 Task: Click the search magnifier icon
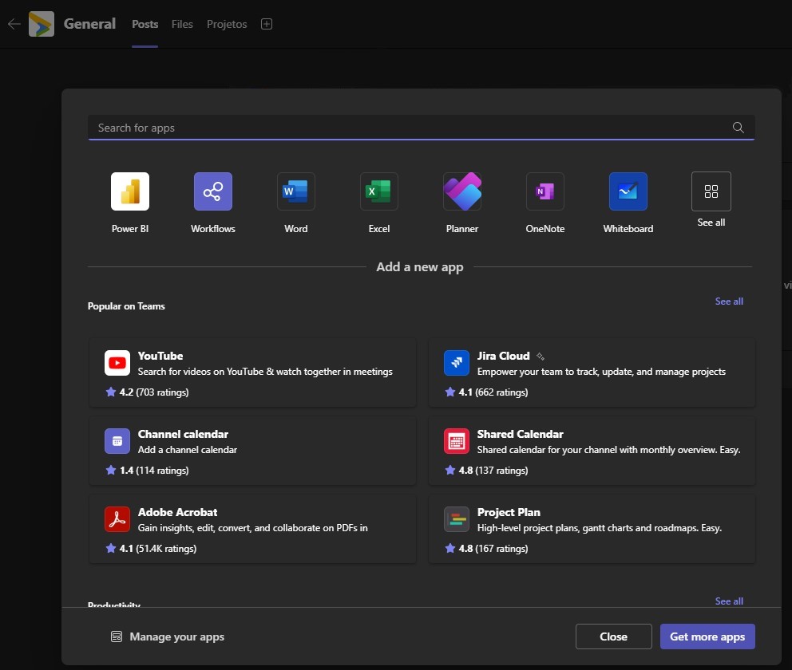(x=737, y=127)
